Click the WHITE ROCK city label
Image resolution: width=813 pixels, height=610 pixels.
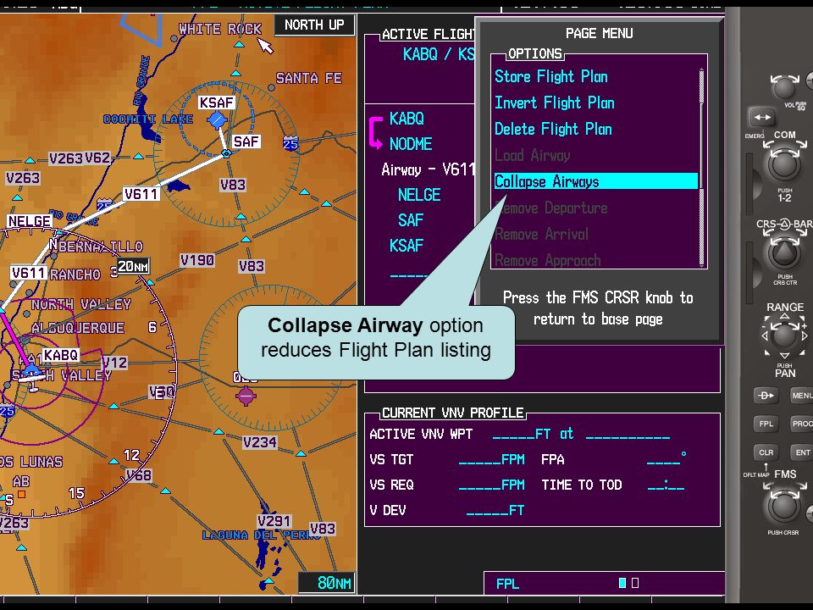click(x=220, y=29)
